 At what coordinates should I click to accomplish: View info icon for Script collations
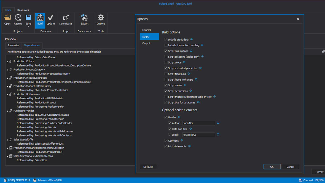203,56
